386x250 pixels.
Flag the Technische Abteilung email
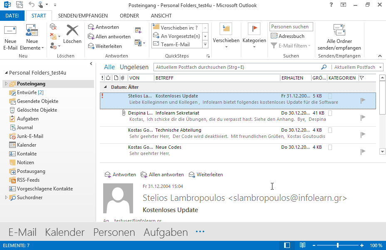363,134
